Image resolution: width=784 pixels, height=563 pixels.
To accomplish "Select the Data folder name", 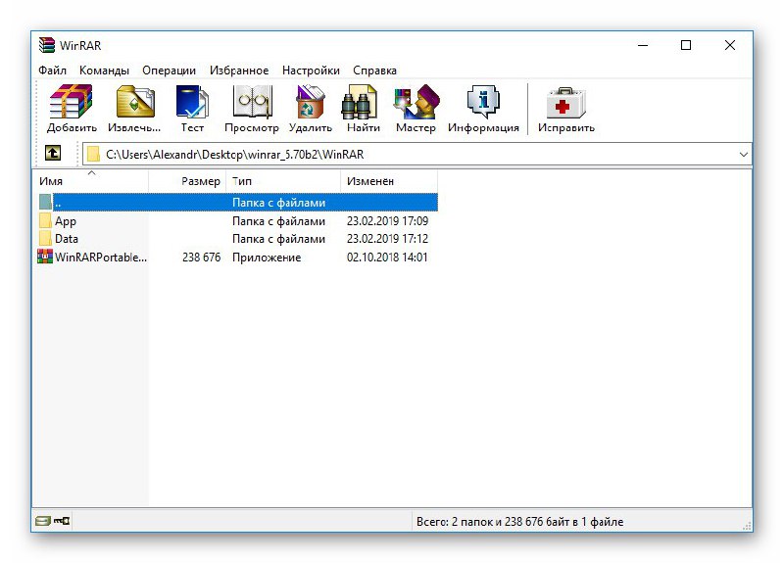I will (x=67, y=239).
